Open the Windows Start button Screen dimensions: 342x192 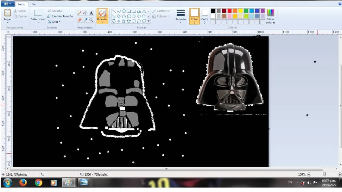click(x=7, y=183)
